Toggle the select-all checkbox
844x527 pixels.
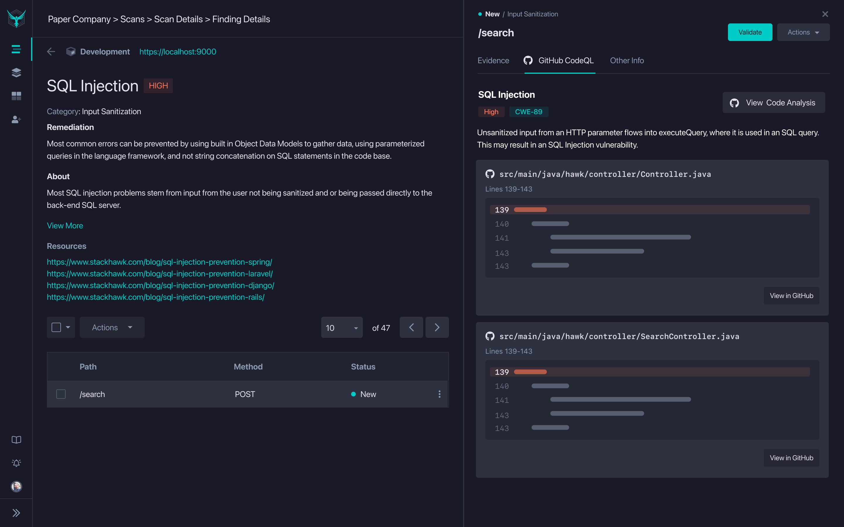[x=56, y=327]
